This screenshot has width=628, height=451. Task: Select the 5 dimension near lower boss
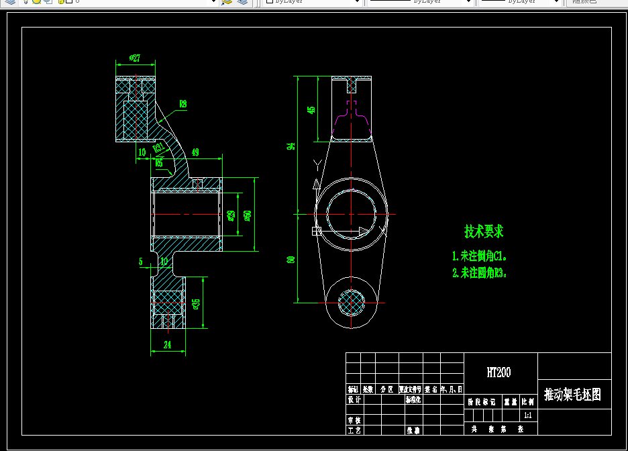(141, 262)
